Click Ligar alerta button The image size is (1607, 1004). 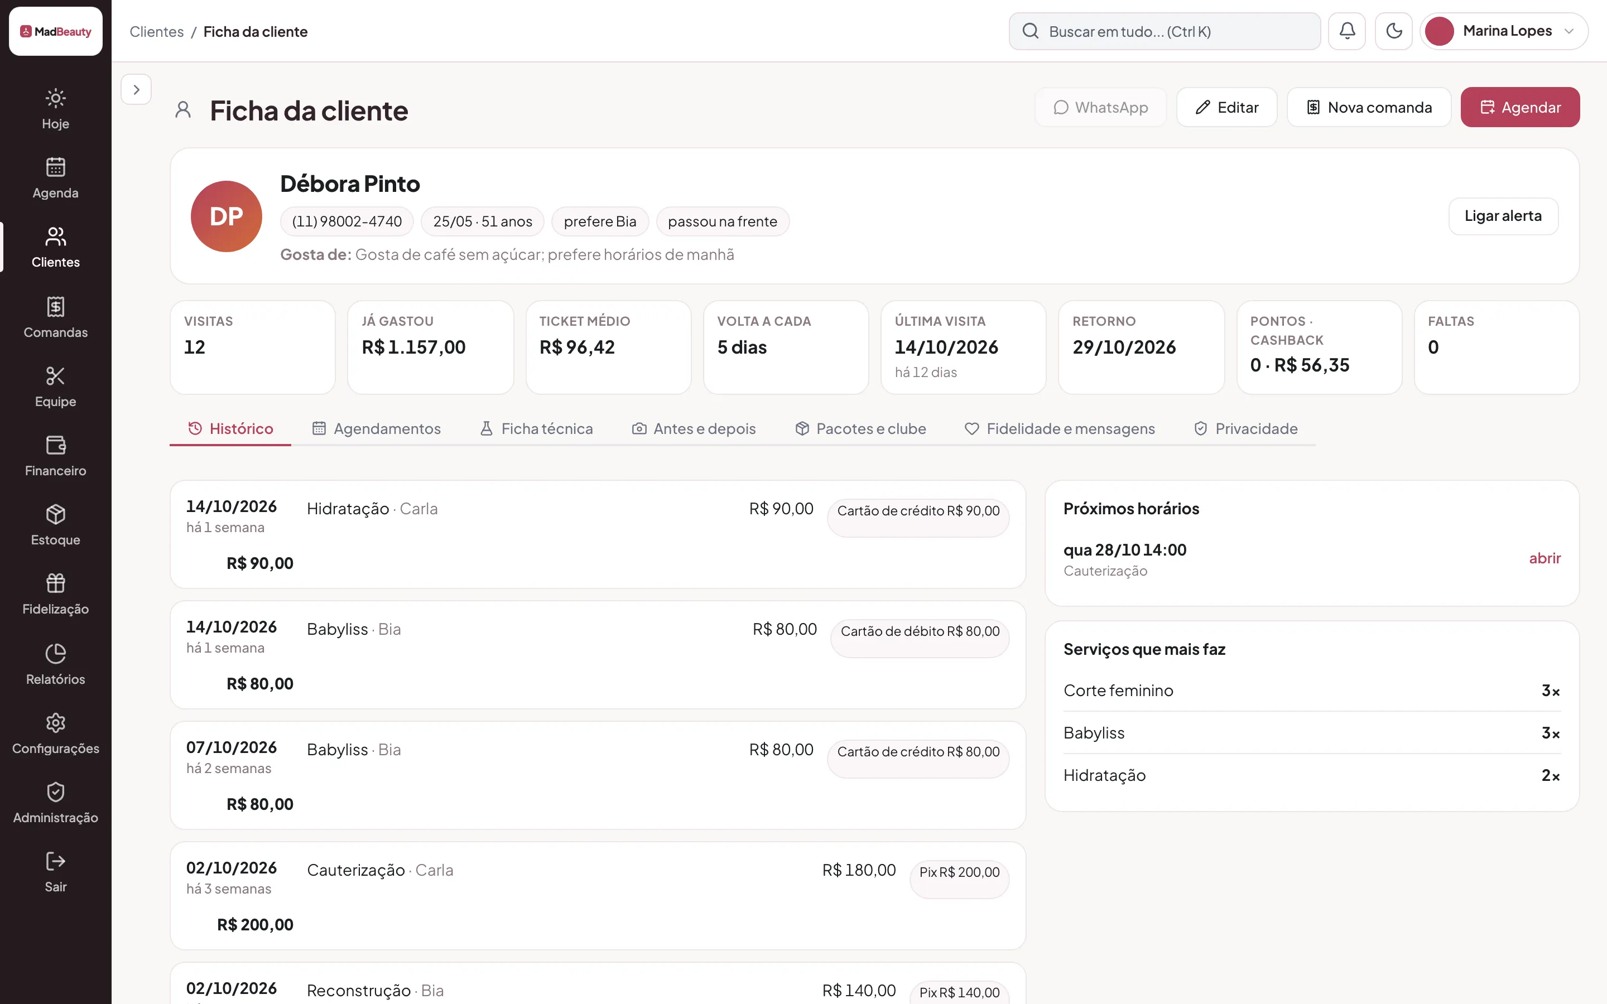1503,216
